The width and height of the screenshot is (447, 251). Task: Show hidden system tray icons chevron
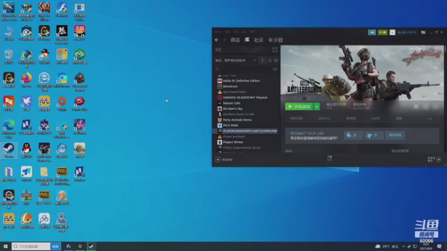tap(403, 247)
